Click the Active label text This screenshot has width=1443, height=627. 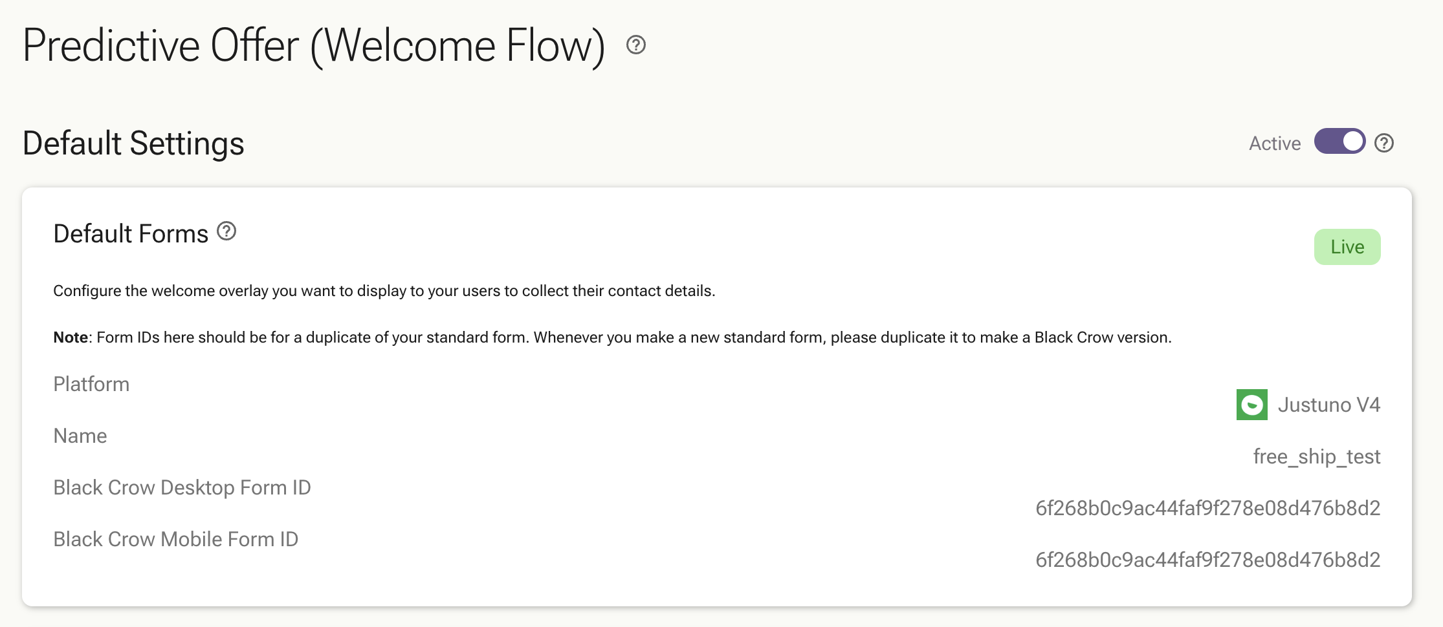pos(1275,143)
